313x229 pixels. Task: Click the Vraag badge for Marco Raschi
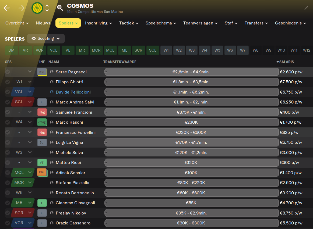42,122
